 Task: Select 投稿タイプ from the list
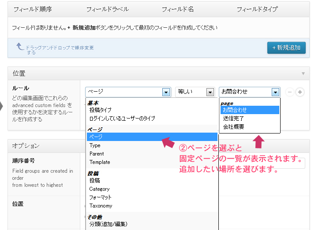coord(100,110)
